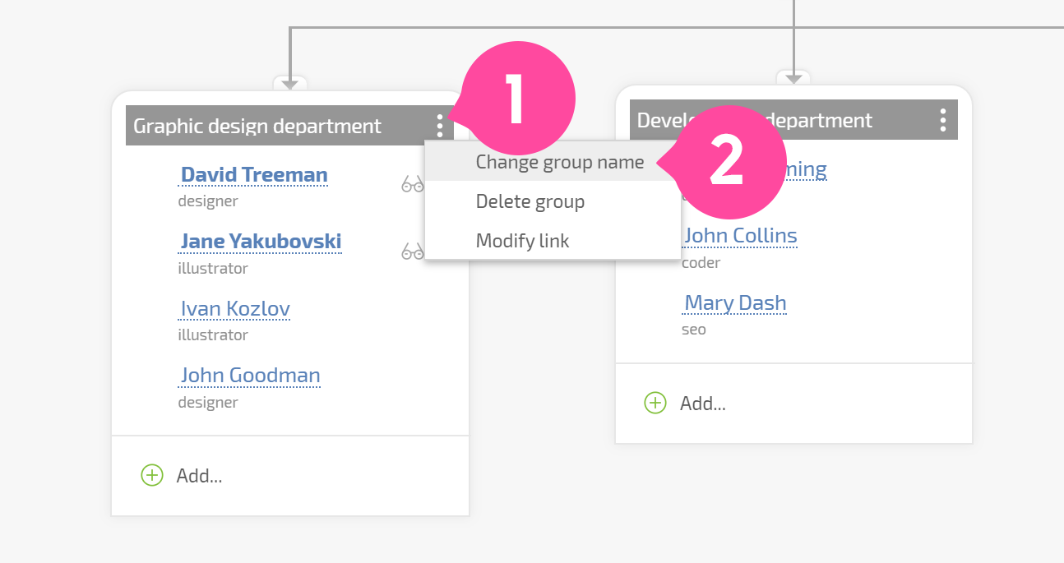Click coder role under John Collins
Image resolution: width=1064 pixels, height=563 pixels.
[x=701, y=263]
